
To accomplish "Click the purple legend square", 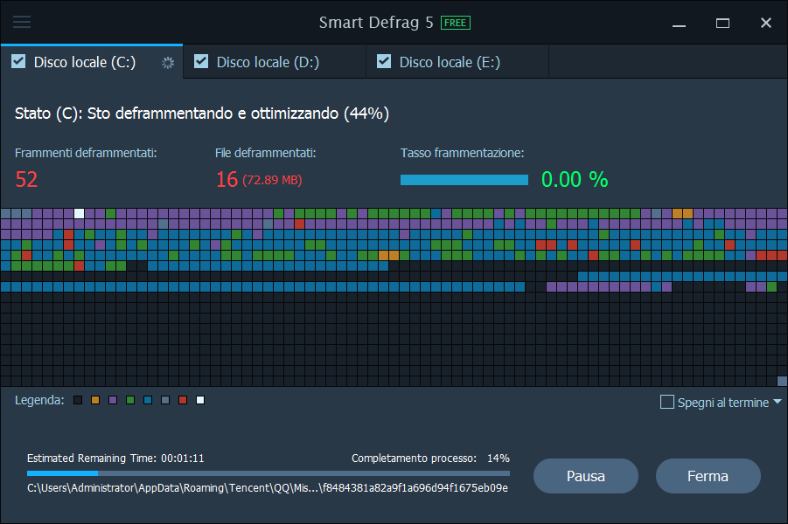I will pyautogui.click(x=113, y=400).
